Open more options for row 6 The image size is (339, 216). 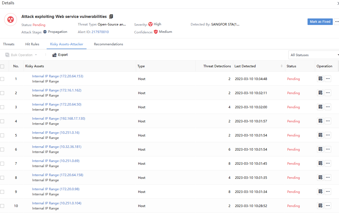point(328,149)
